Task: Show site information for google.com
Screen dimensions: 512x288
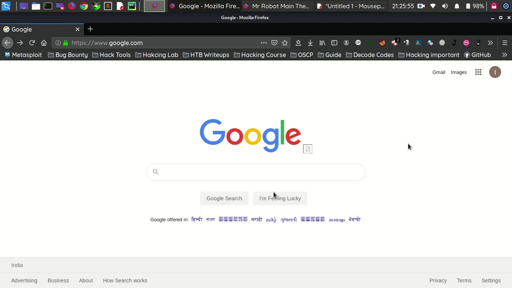Action: [x=58, y=43]
